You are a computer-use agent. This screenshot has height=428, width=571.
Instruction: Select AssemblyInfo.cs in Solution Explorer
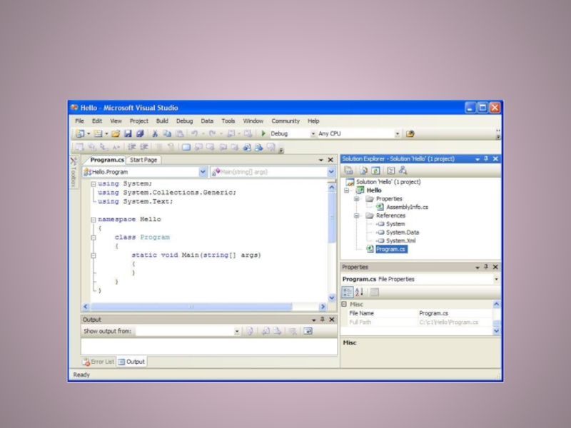(406, 207)
